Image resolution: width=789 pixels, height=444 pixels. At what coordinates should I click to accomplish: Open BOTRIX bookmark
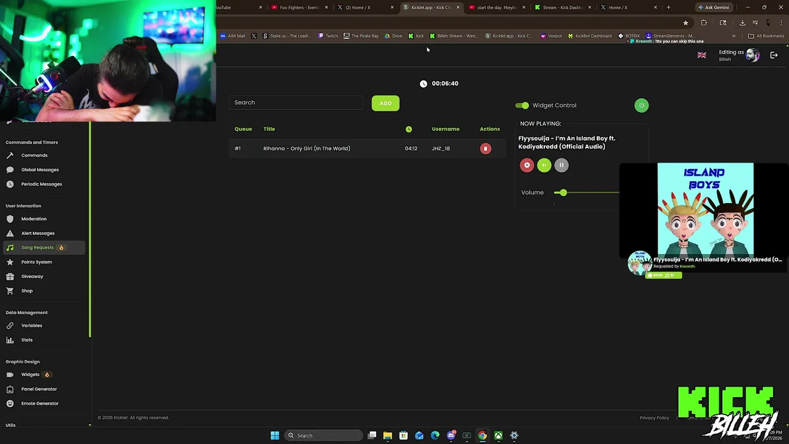(x=629, y=36)
